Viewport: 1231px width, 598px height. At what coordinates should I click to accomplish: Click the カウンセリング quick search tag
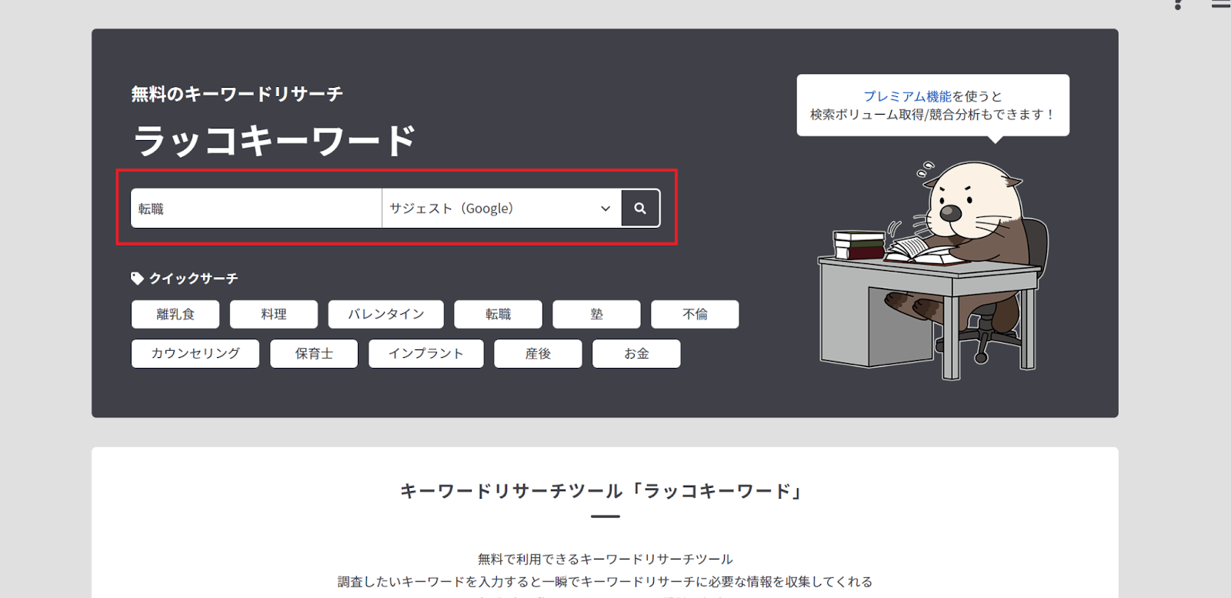click(x=195, y=353)
